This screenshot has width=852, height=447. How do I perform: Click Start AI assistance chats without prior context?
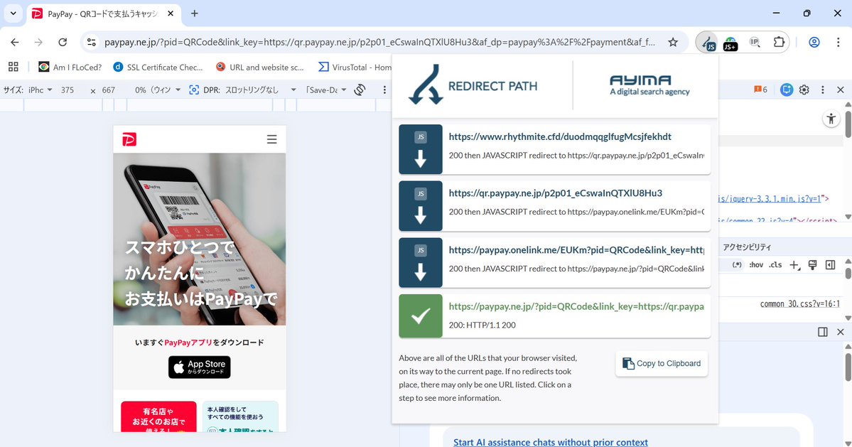coord(551,442)
